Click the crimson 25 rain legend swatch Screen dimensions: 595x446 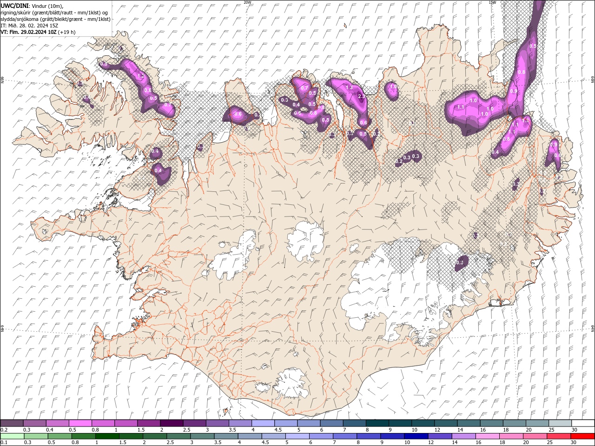(x=559, y=436)
